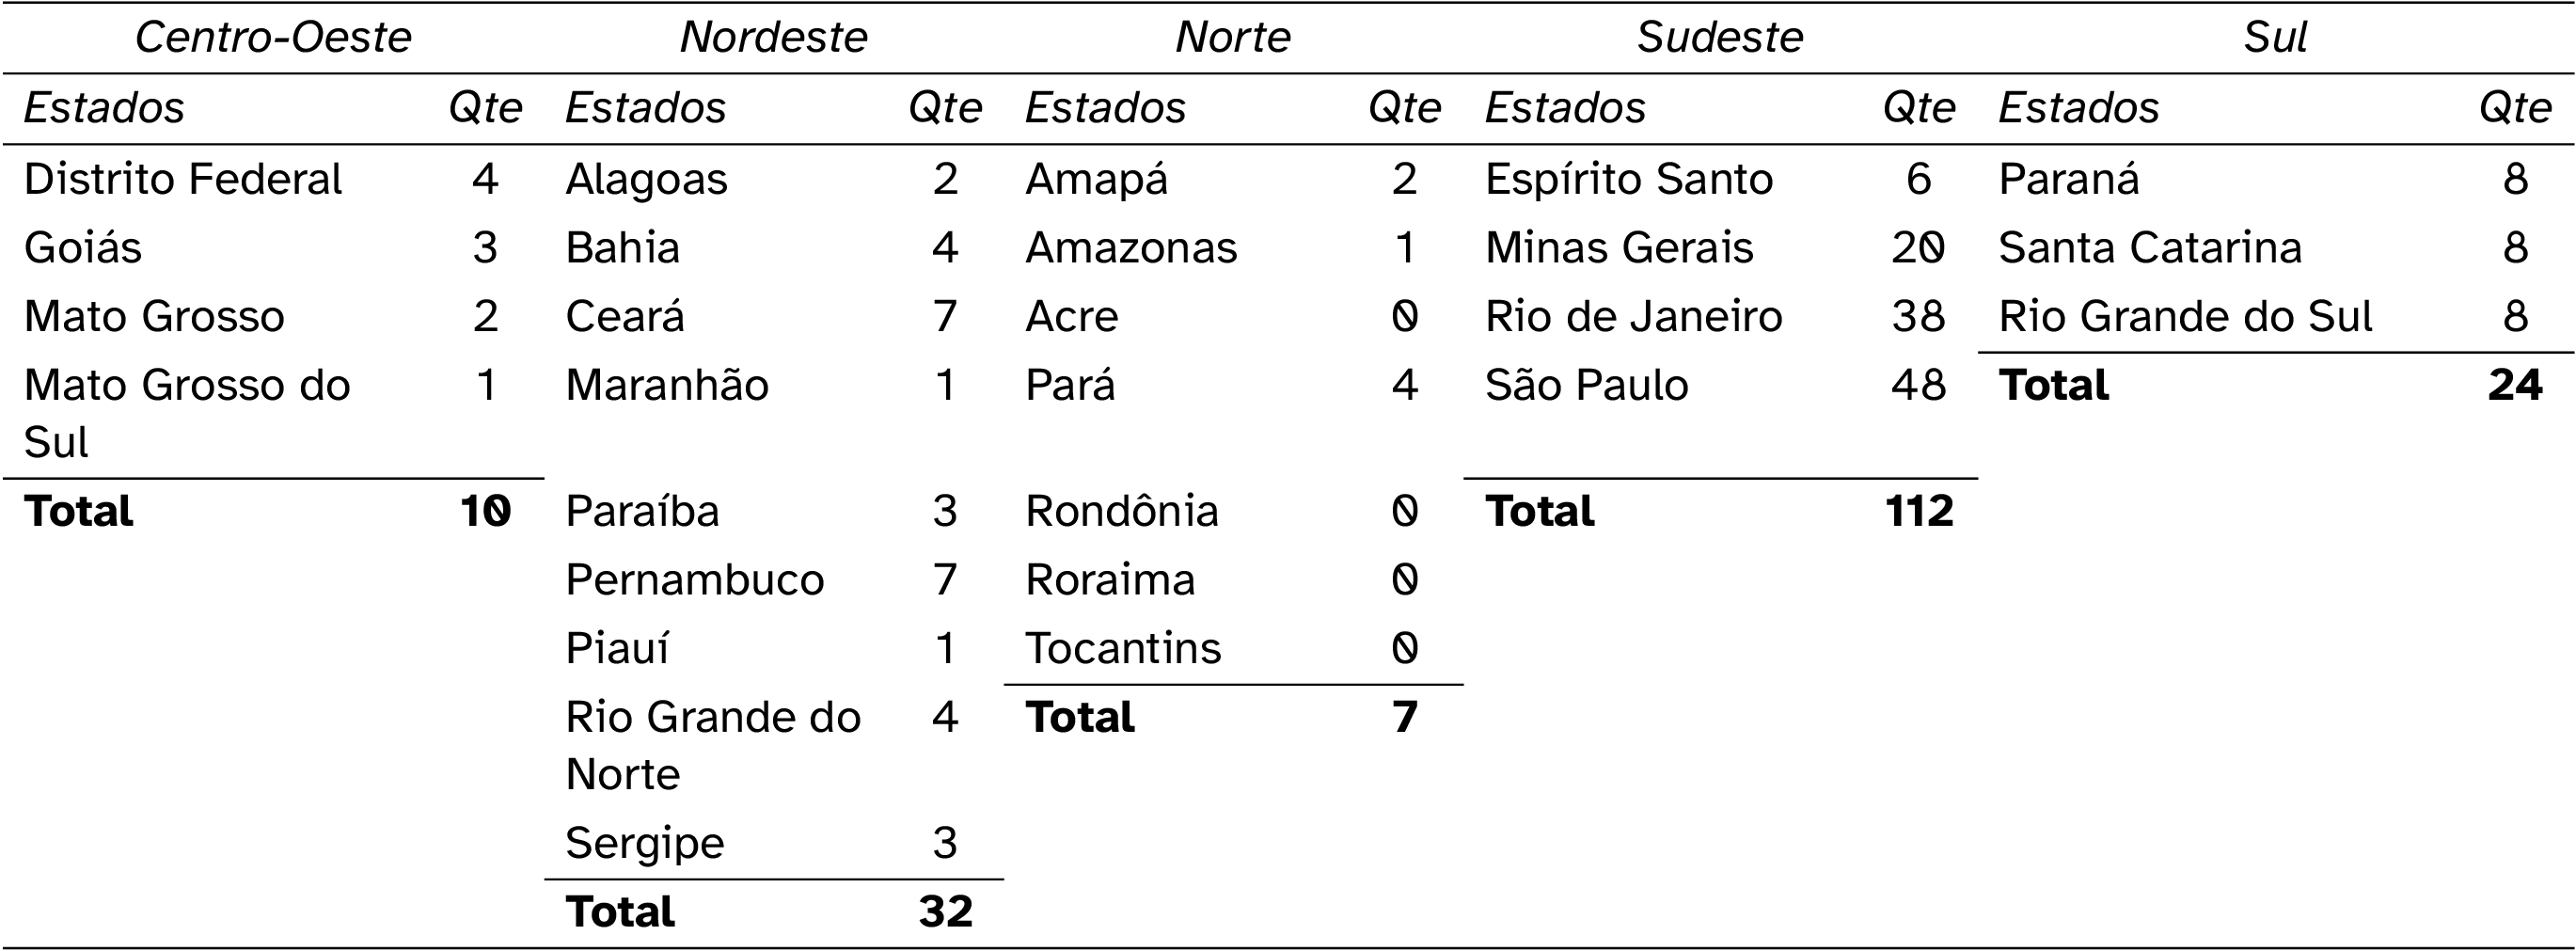
Task: Click the Sudeste total value 112
Action: tap(1919, 512)
